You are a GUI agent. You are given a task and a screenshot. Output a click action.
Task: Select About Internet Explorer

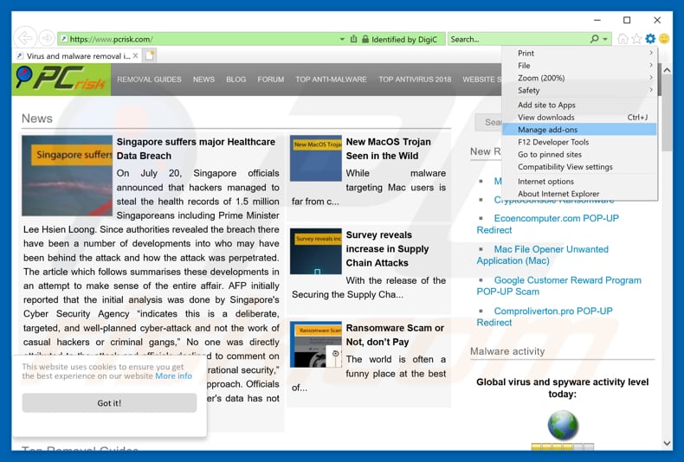tap(580, 194)
